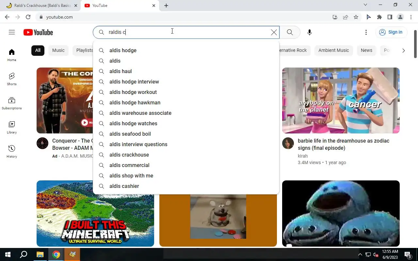Open the YouTube hamburger guide menu
This screenshot has width=418, height=261.
point(12,32)
